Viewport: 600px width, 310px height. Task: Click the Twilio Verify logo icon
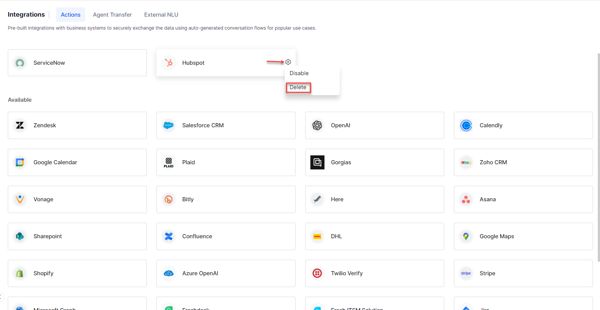(317, 273)
